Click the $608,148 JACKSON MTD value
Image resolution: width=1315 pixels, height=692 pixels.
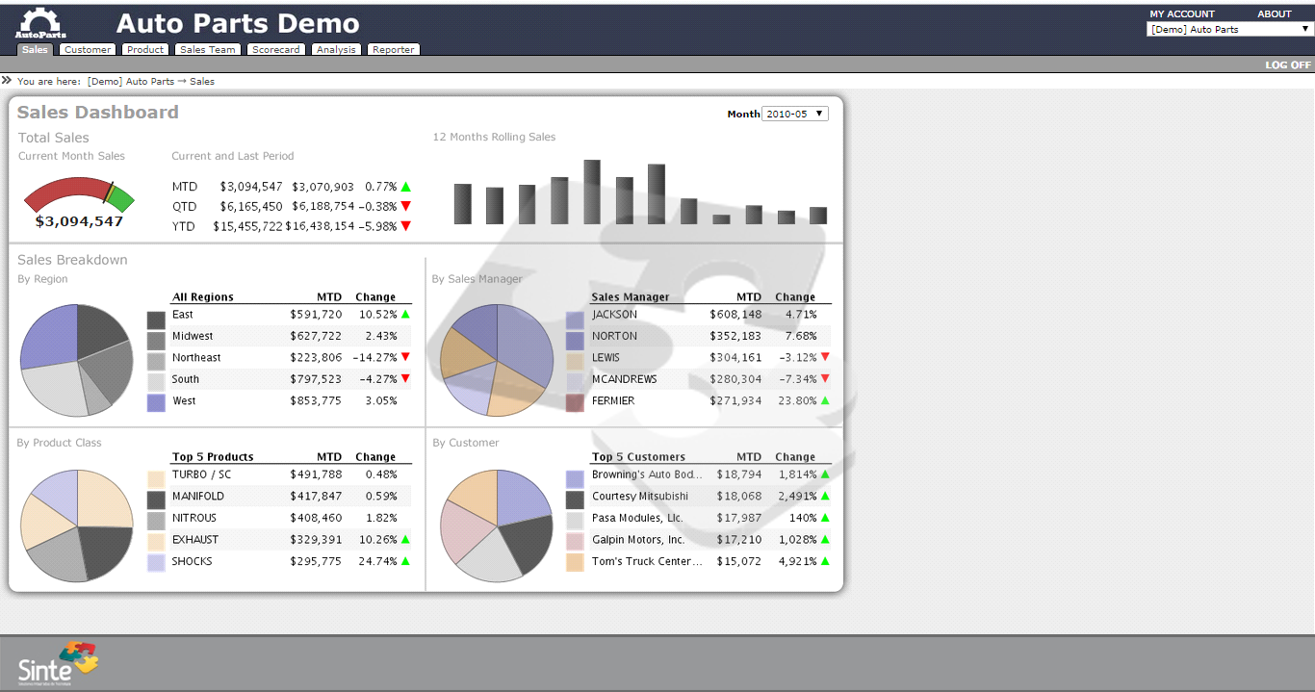(735, 314)
